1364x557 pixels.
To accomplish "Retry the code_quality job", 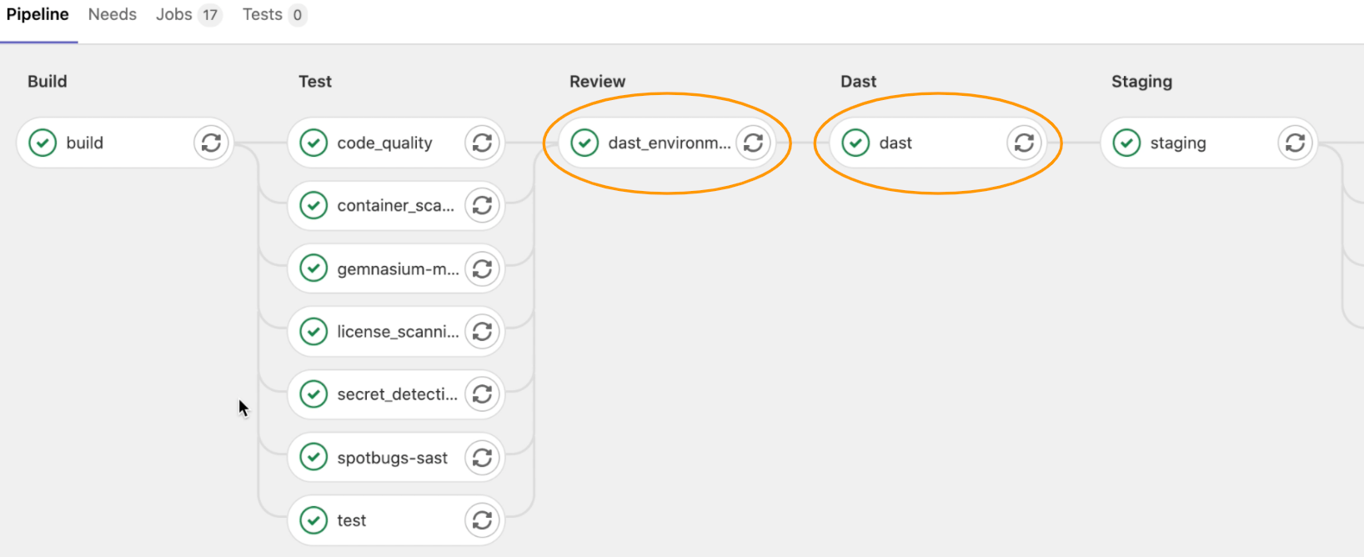I will (482, 143).
